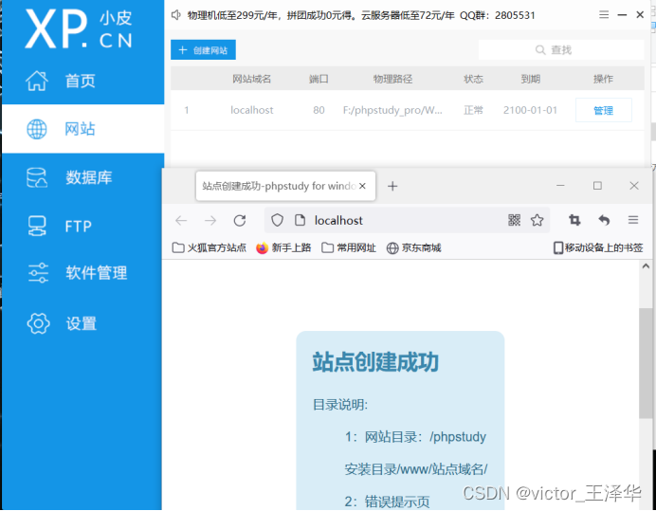Close the 站点创建成功 browser tab

362,186
